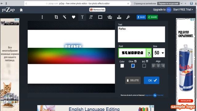Screen dimensions: 197x111
Task: Open the English Language Editing ad
Action: (95, 108)
